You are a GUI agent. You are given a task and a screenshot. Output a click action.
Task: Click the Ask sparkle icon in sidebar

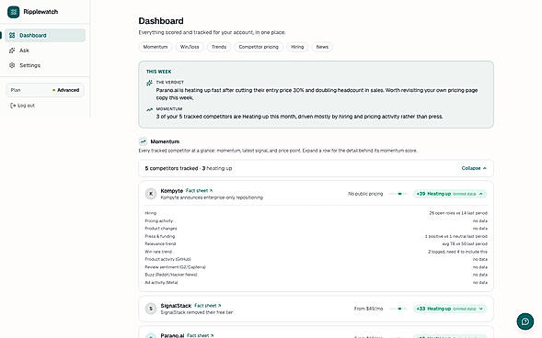click(x=12, y=51)
